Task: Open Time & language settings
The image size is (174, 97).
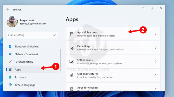Action: click(32, 85)
